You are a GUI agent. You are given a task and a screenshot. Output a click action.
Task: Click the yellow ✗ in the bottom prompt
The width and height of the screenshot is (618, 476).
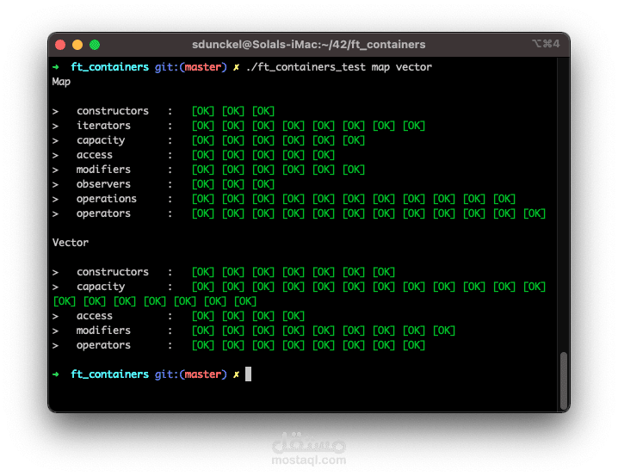click(236, 374)
